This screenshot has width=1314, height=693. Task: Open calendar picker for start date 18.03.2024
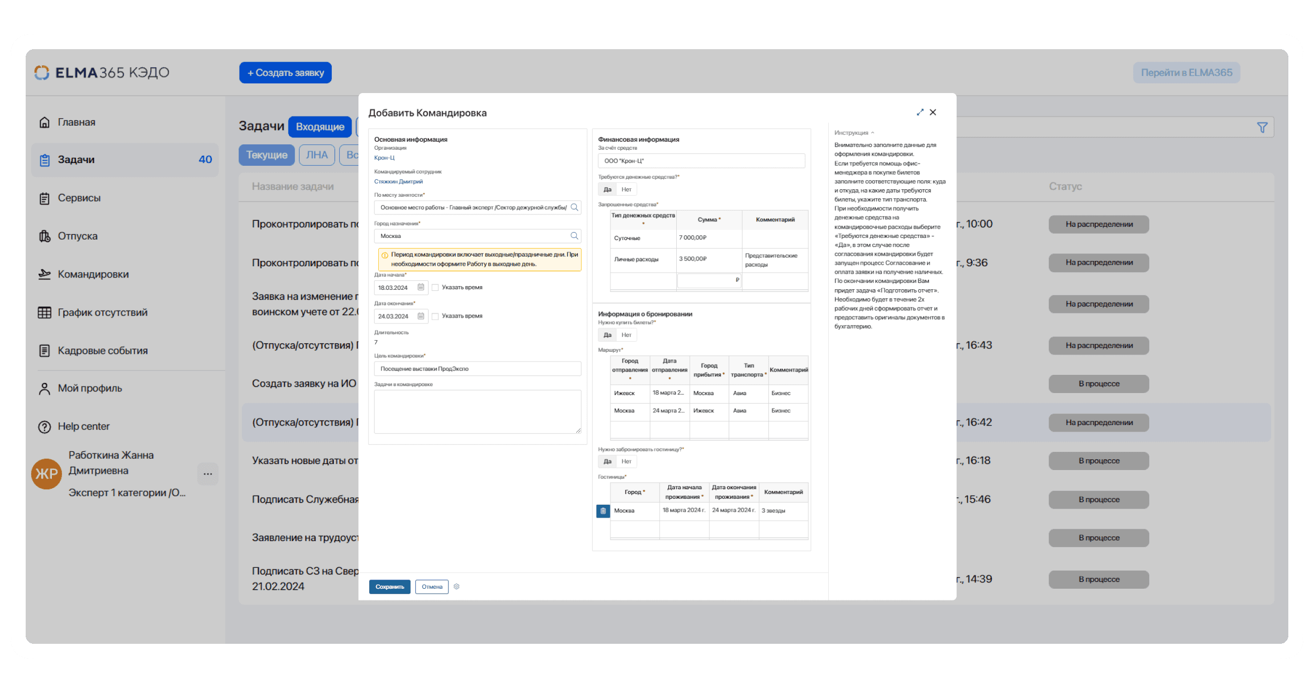(x=421, y=288)
